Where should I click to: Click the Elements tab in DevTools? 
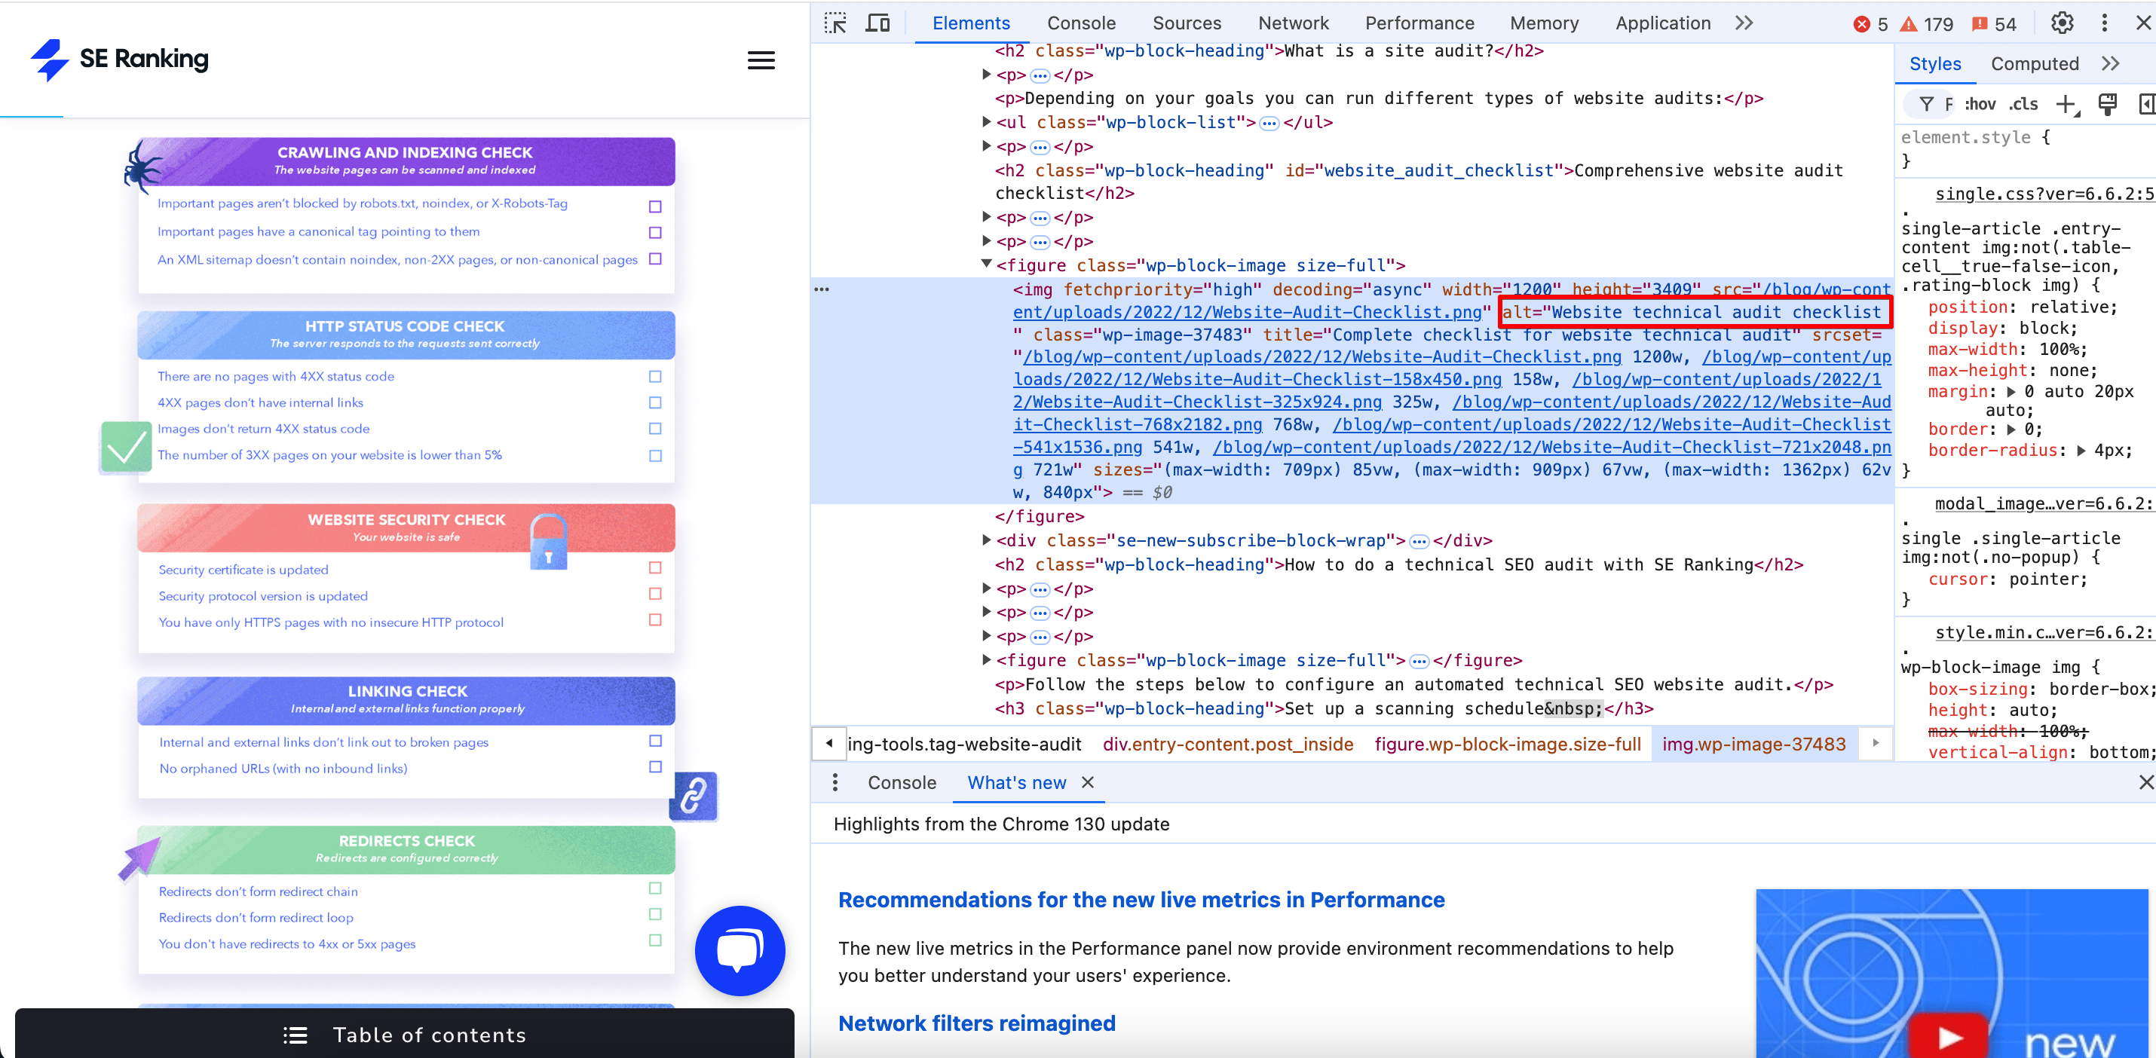(969, 23)
